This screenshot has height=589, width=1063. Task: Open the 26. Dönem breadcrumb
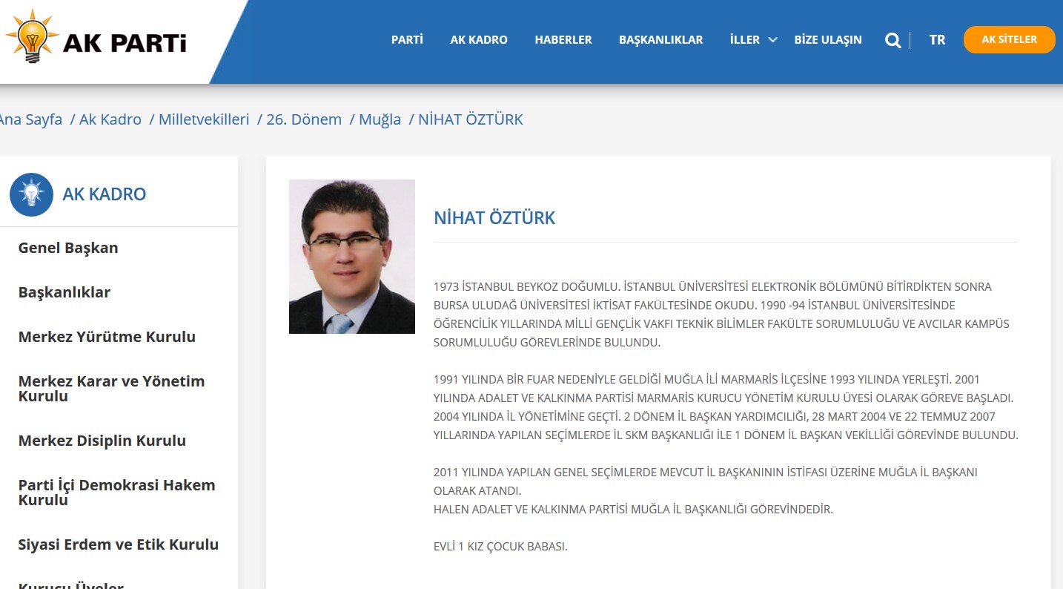(x=304, y=119)
